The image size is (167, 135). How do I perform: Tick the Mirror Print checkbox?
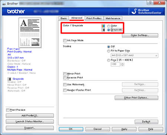point(65,74)
